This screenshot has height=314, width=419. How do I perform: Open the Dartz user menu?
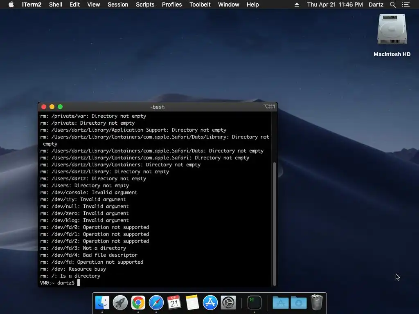pos(376,4)
